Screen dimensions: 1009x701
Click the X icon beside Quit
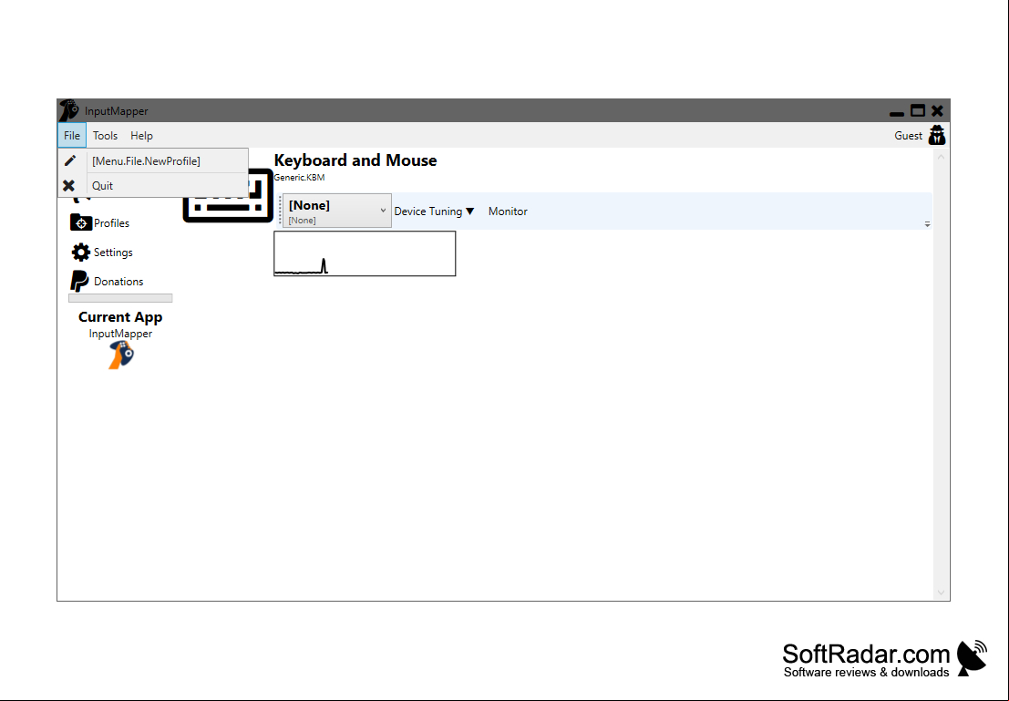pyautogui.click(x=69, y=185)
